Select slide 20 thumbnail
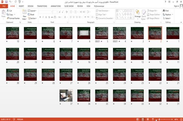This screenshot has height=121, width=183. (13, 54)
